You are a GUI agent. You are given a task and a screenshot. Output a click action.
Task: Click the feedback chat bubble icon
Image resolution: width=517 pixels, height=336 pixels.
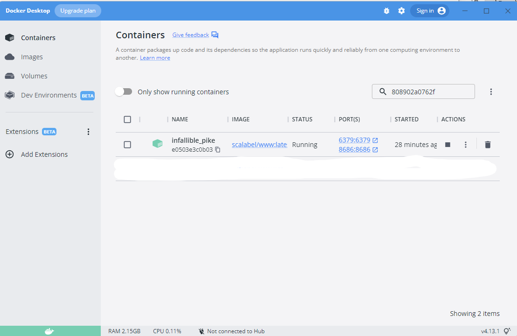point(215,35)
